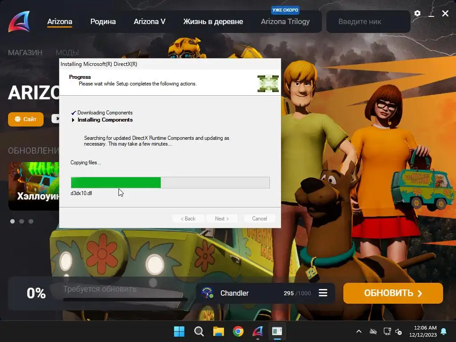Open File Explorer from taskbar
This screenshot has width=456, height=342.
[218, 331]
